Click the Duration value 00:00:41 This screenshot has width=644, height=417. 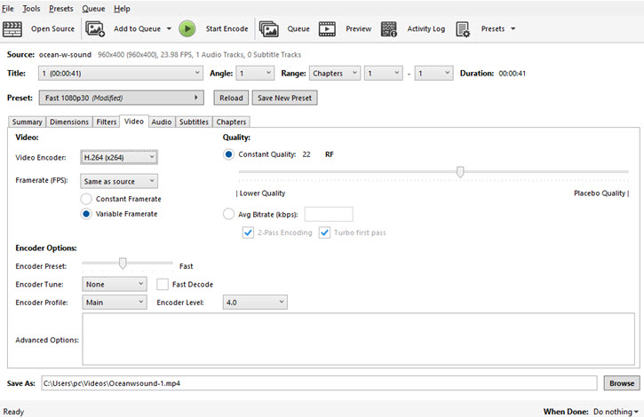point(513,74)
